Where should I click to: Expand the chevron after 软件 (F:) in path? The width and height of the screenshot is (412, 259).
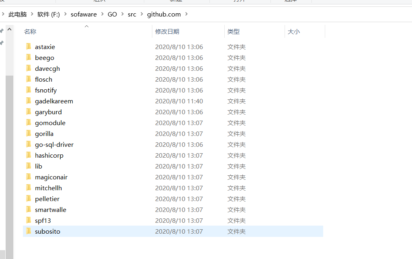click(66, 14)
